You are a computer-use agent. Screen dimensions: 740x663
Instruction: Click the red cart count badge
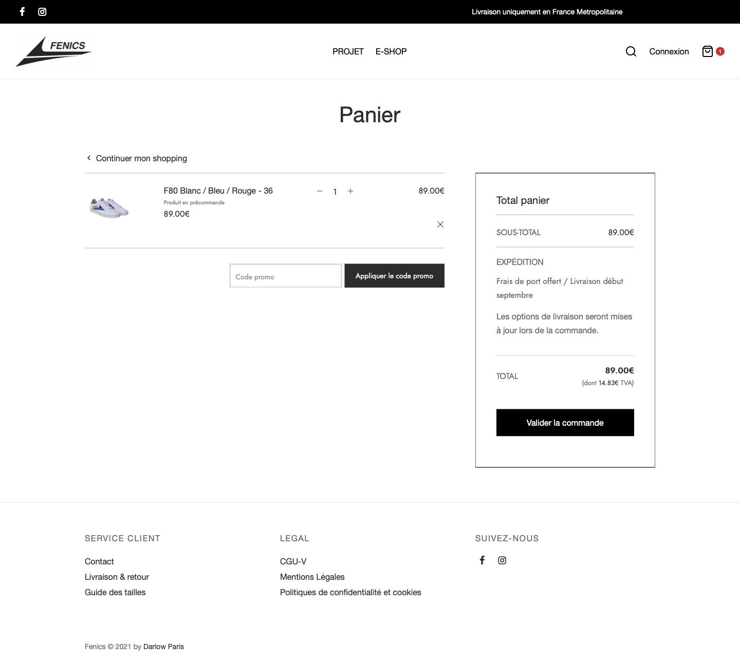720,51
